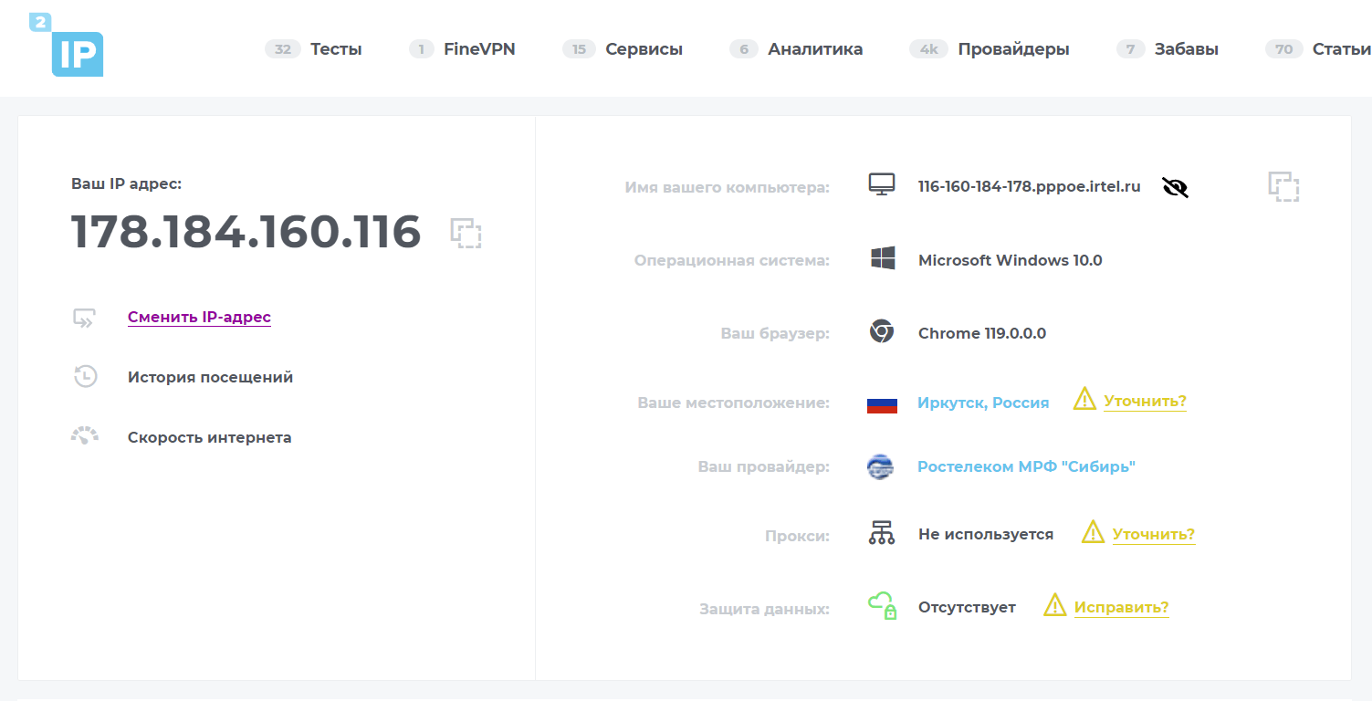
Task: Click the visit history clock icon
Action: 85,376
